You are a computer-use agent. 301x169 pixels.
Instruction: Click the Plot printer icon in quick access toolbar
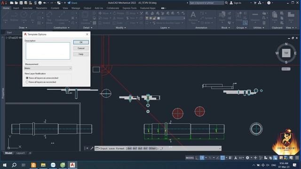pyautogui.click(x=40, y=3)
